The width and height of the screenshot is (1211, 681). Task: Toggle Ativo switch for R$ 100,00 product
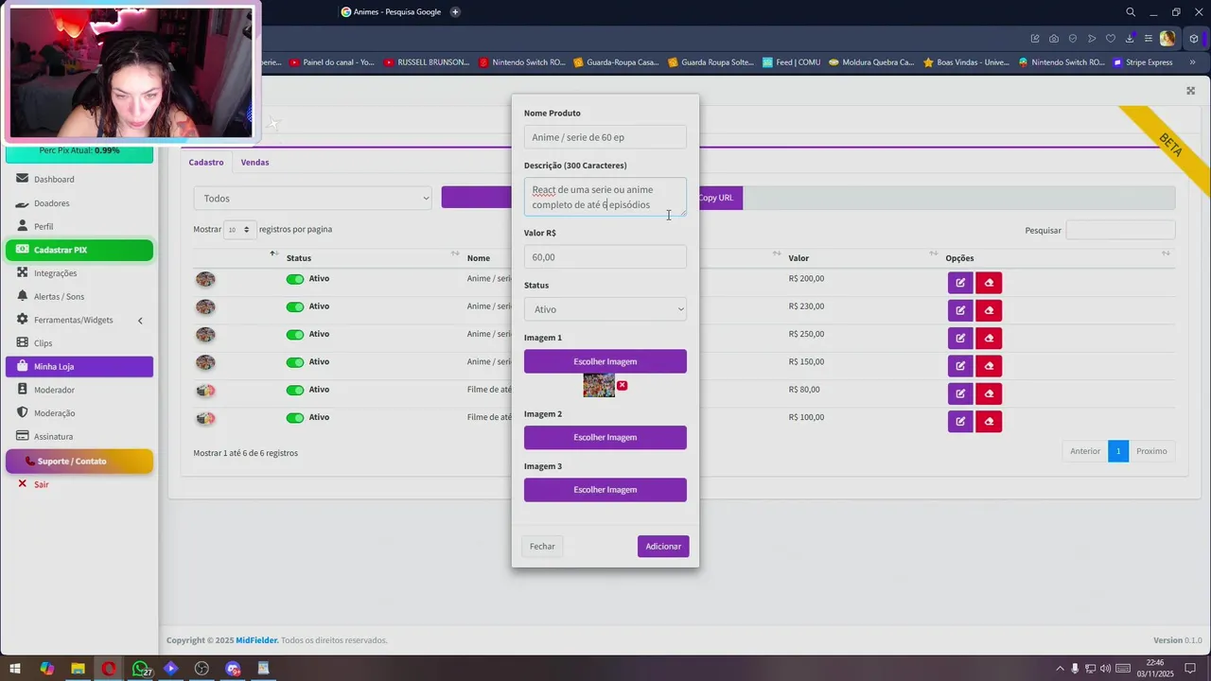point(295,417)
